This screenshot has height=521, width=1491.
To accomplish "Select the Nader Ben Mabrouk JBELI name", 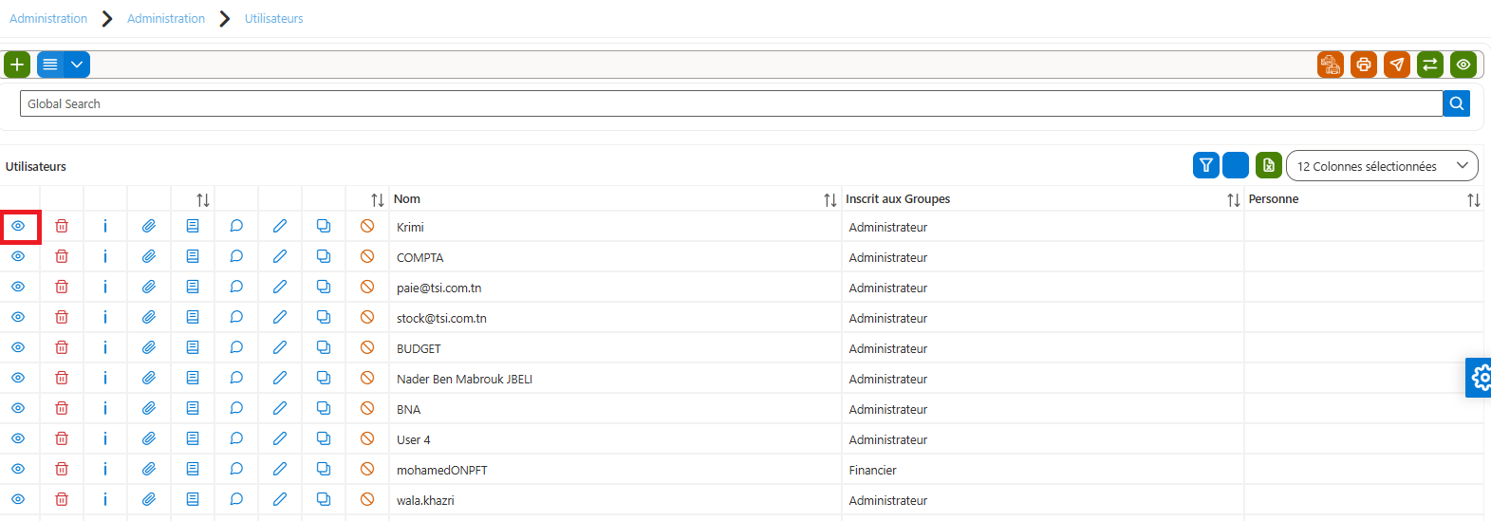I will point(464,379).
